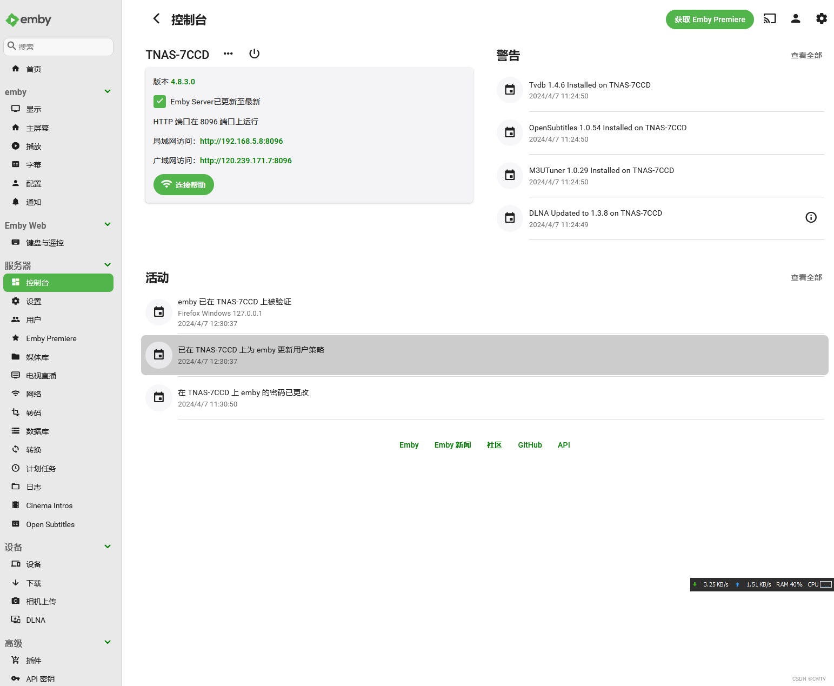
Task: Click calendar icon for M3UTuner alert
Action: pyautogui.click(x=510, y=175)
